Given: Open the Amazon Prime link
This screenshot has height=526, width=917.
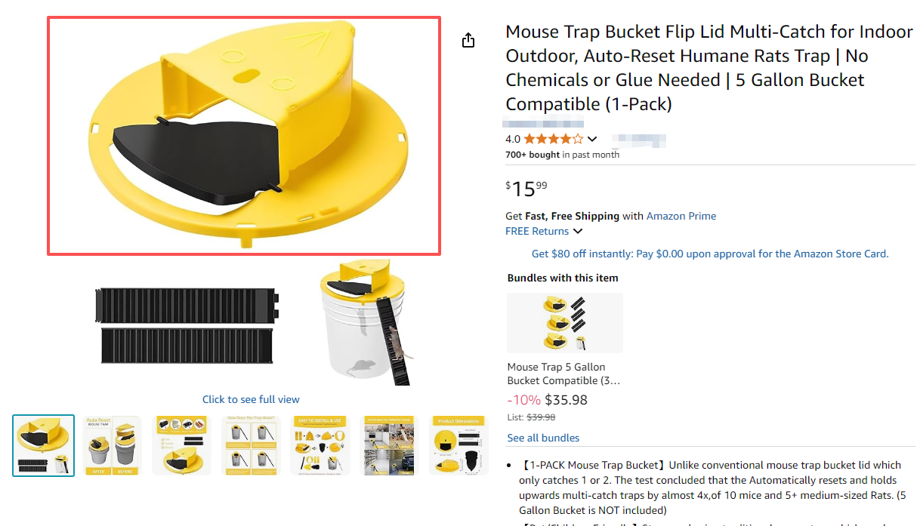Looking at the screenshot, I should [x=681, y=216].
